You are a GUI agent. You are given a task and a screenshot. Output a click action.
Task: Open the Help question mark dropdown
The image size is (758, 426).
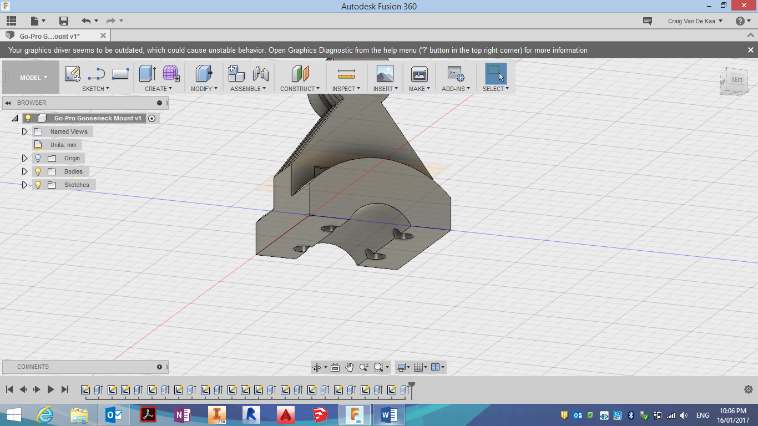point(743,21)
